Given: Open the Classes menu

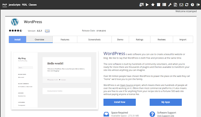Looking at the screenshot, I should [33, 5].
